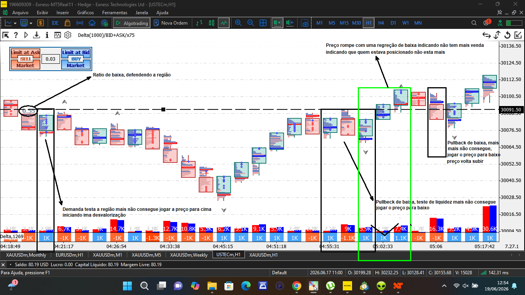Image resolution: width=525 pixels, height=295 pixels.
Task: Click the blue BUY button
Action: pos(76,59)
